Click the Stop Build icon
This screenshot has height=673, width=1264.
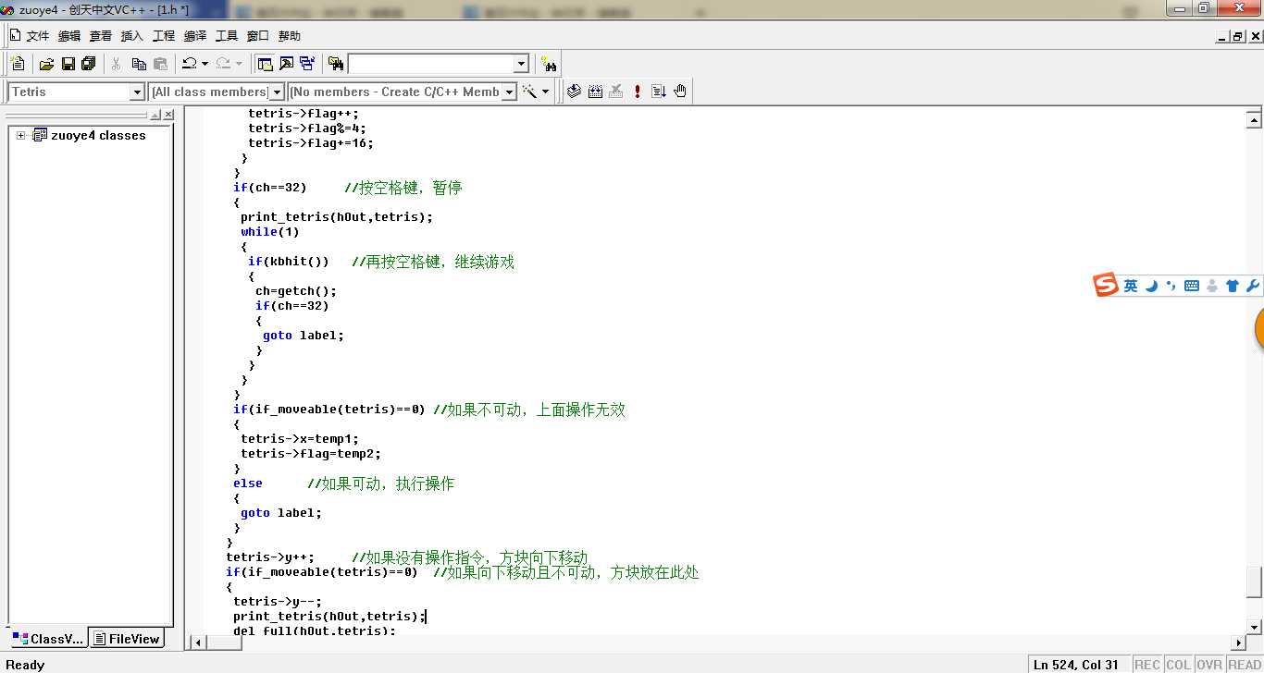click(616, 92)
